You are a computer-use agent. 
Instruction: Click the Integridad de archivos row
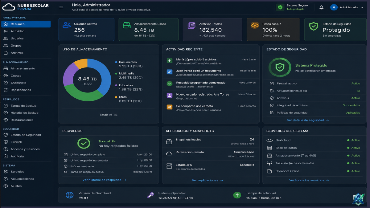click(314, 105)
